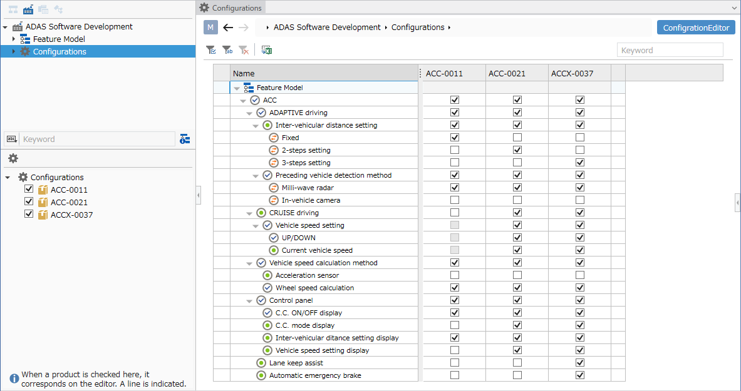Expand Configurations node in navigator tree
Image resolution: width=741 pixels, height=391 pixels.
coord(13,51)
